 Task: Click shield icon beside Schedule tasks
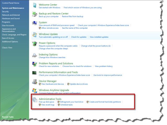pos(59,105)
